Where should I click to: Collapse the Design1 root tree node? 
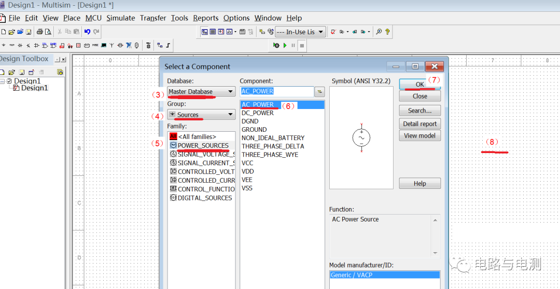(2, 81)
